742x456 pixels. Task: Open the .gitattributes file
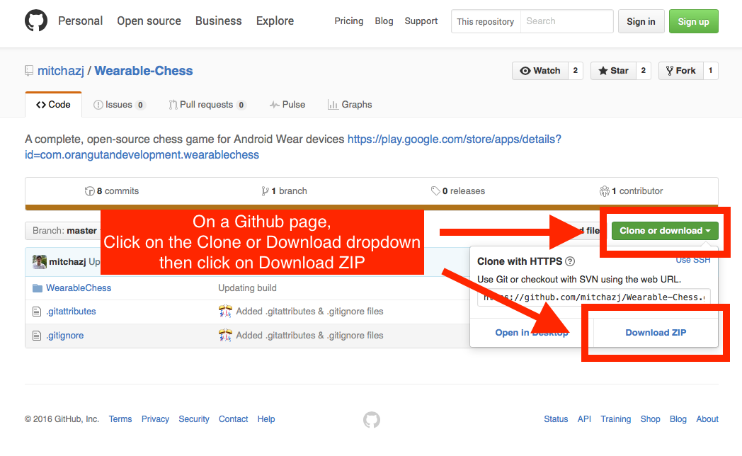tap(71, 312)
